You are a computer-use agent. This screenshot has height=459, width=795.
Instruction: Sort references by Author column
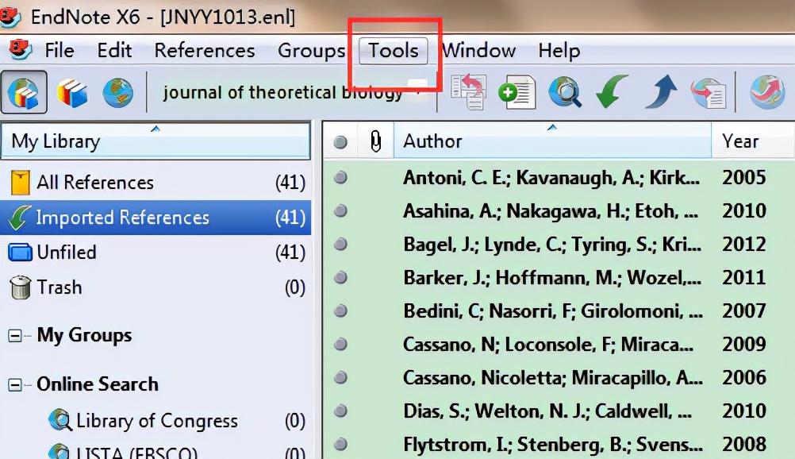(552, 141)
